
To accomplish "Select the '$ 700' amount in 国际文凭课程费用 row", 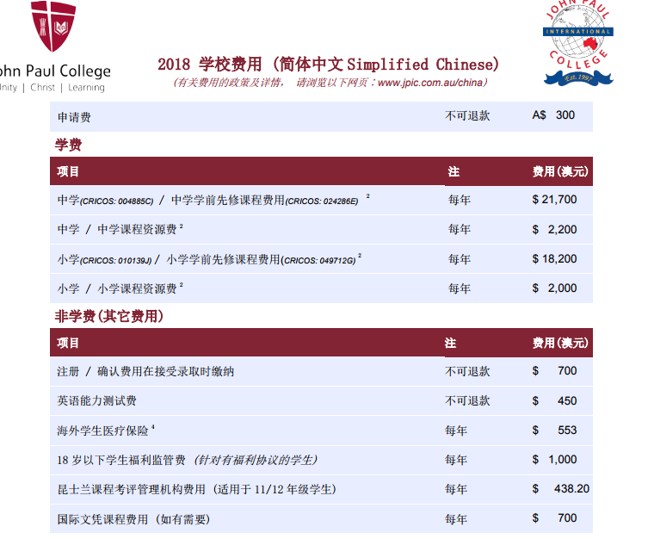I will 554,518.
